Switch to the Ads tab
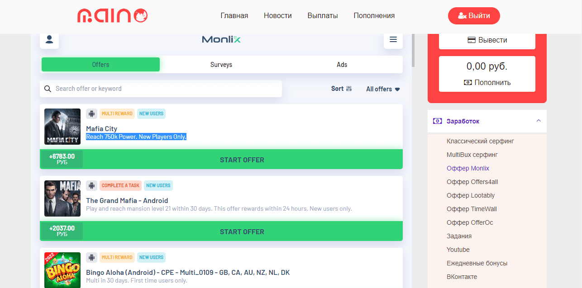Image resolution: width=582 pixels, height=288 pixels. (342, 65)
